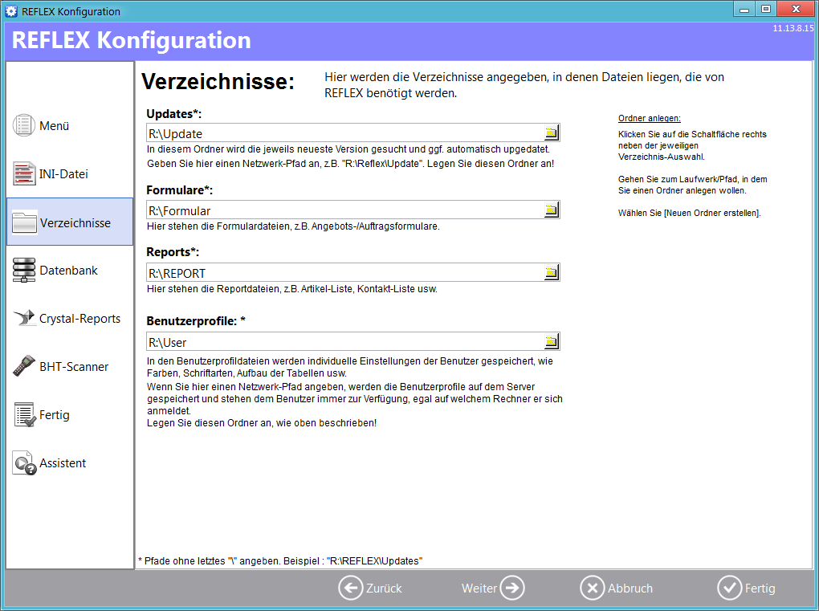Browse folder for Updates path
819x611 pixels.
pyautogui.click(x=551, y=133)
